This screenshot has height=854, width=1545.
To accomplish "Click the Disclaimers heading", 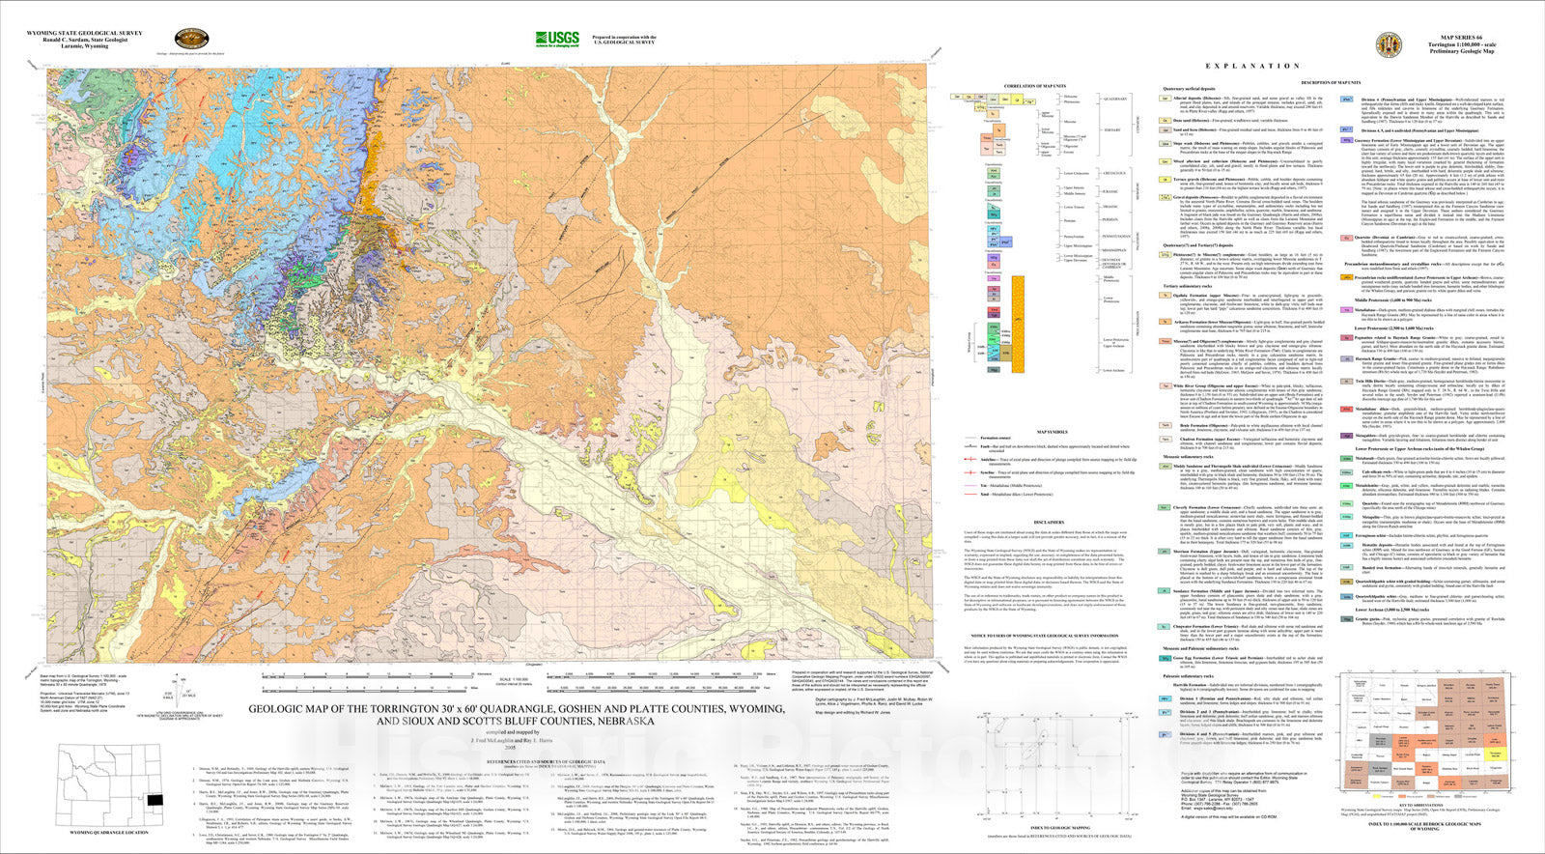I will tap(1049, 522).
